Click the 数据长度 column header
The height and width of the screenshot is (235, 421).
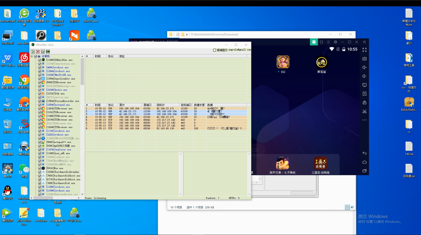[199, 105]
